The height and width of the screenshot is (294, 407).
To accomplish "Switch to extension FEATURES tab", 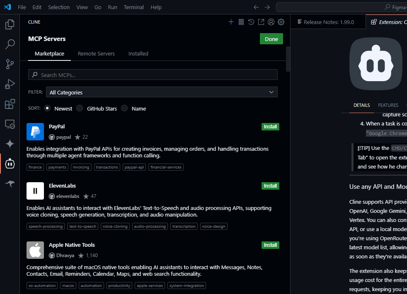I will 388,105.
